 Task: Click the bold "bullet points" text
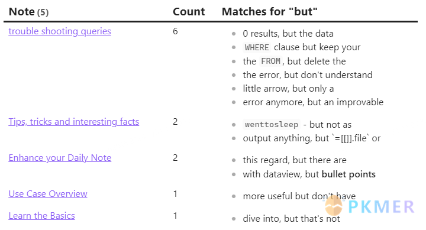pyautogui.click(x=348, y=174)
